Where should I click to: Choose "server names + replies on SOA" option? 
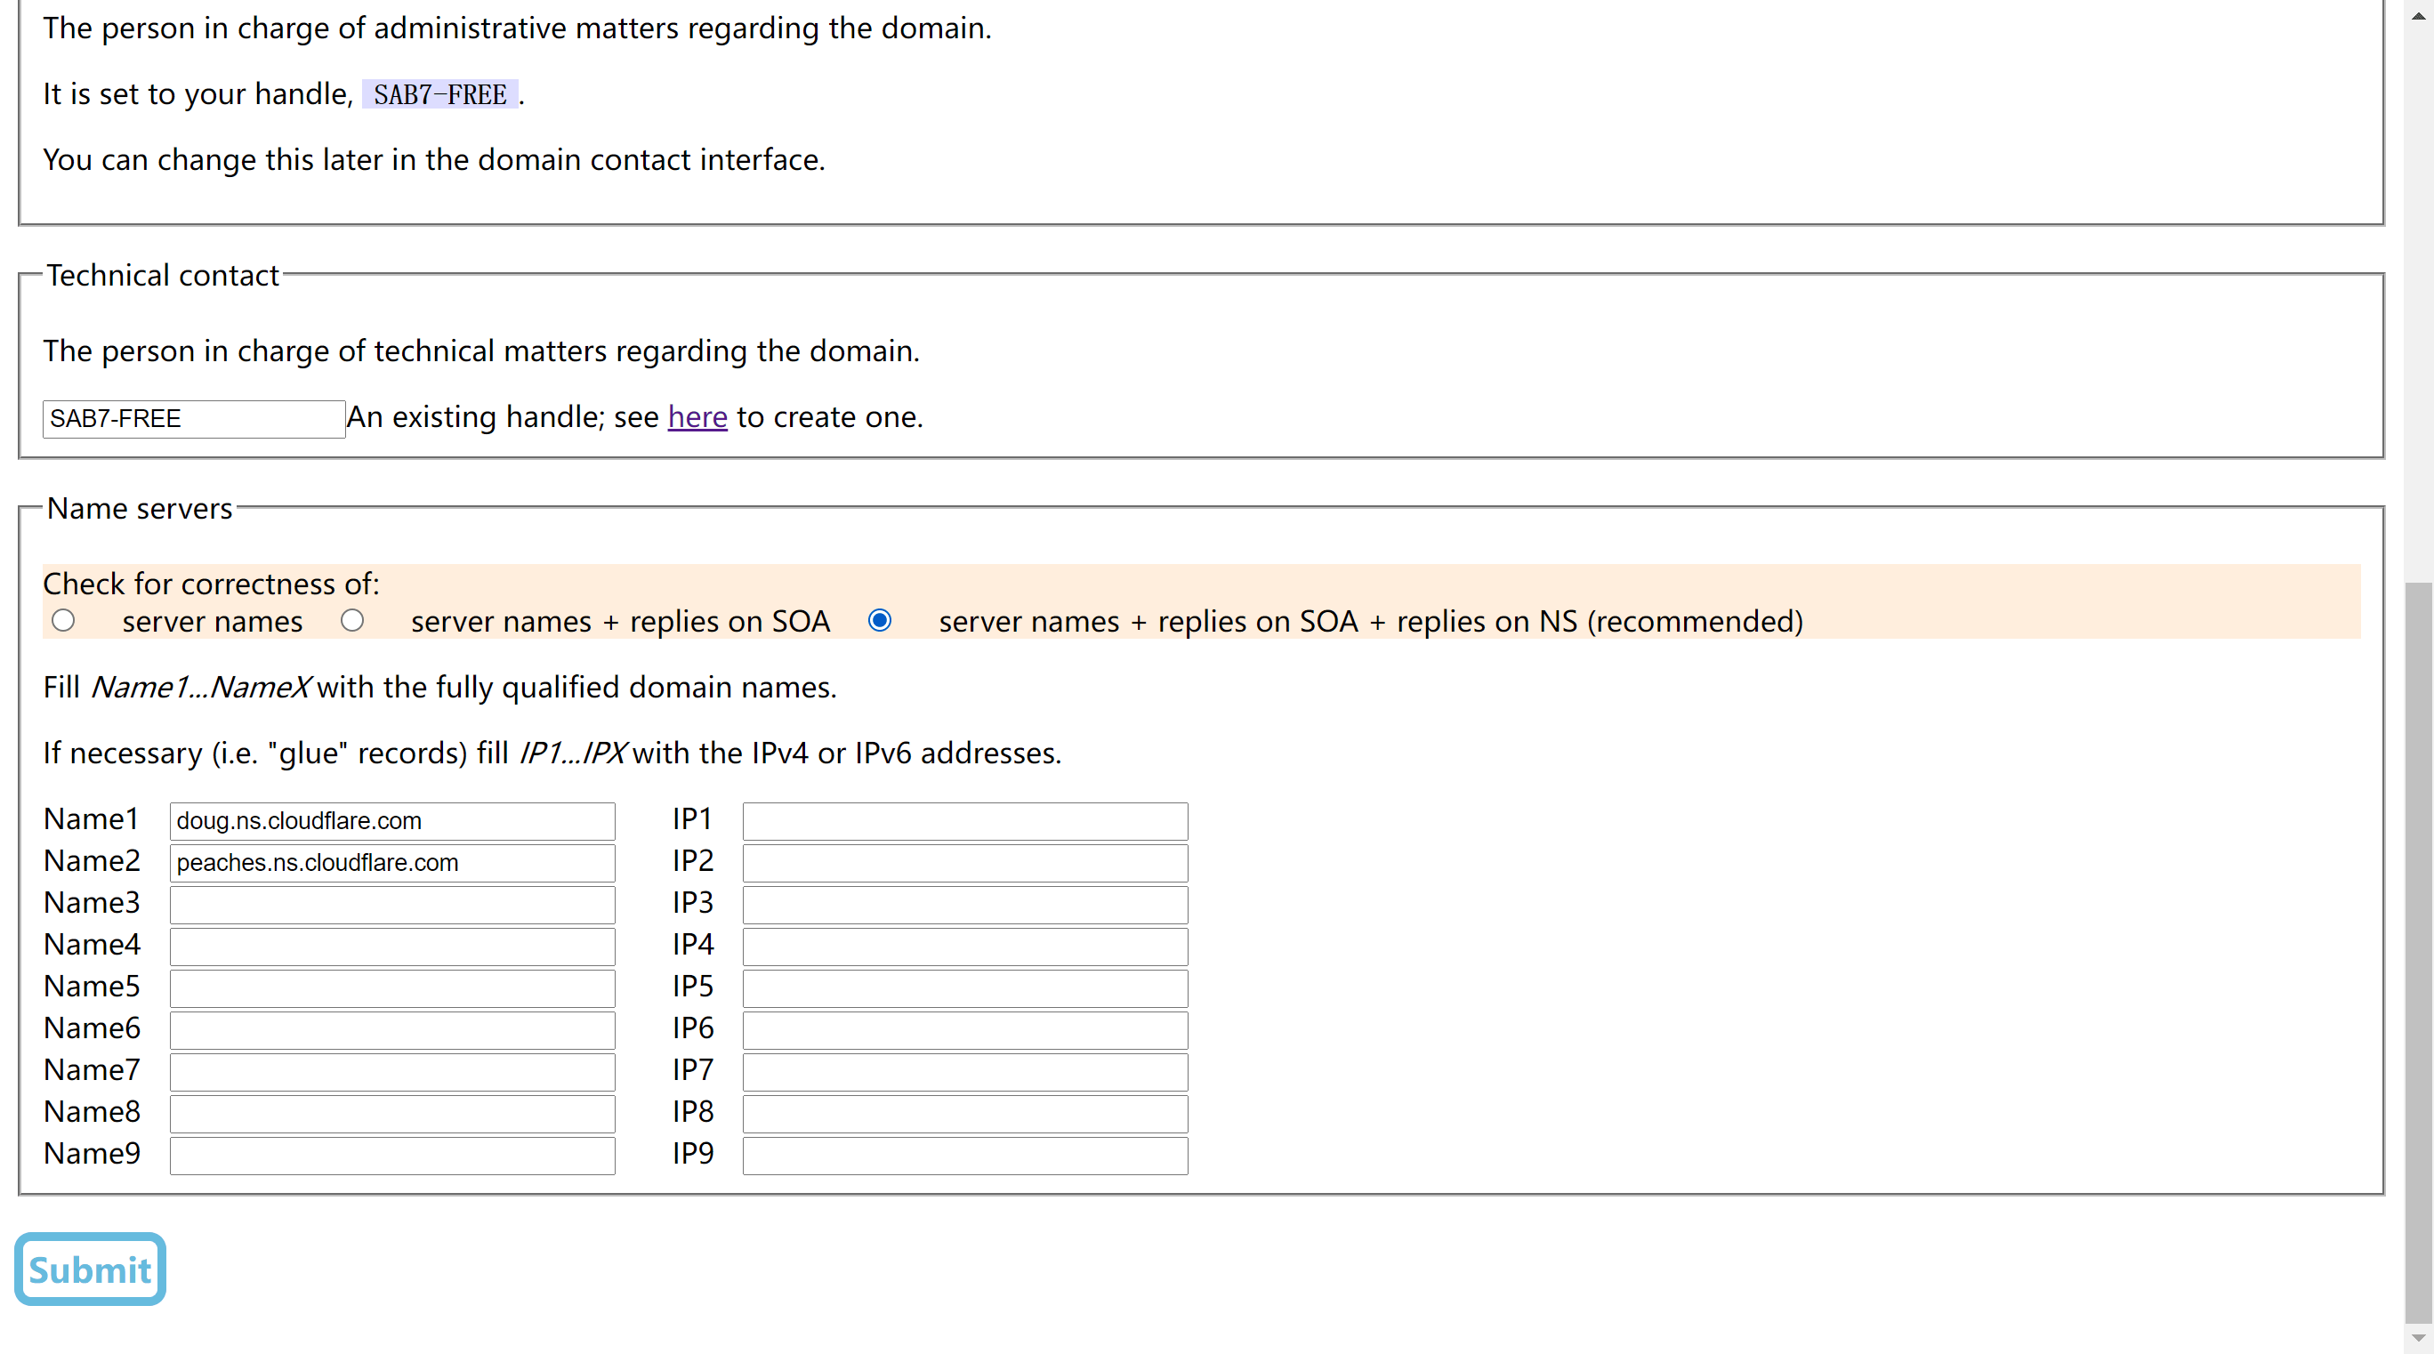tap(352, 621)
